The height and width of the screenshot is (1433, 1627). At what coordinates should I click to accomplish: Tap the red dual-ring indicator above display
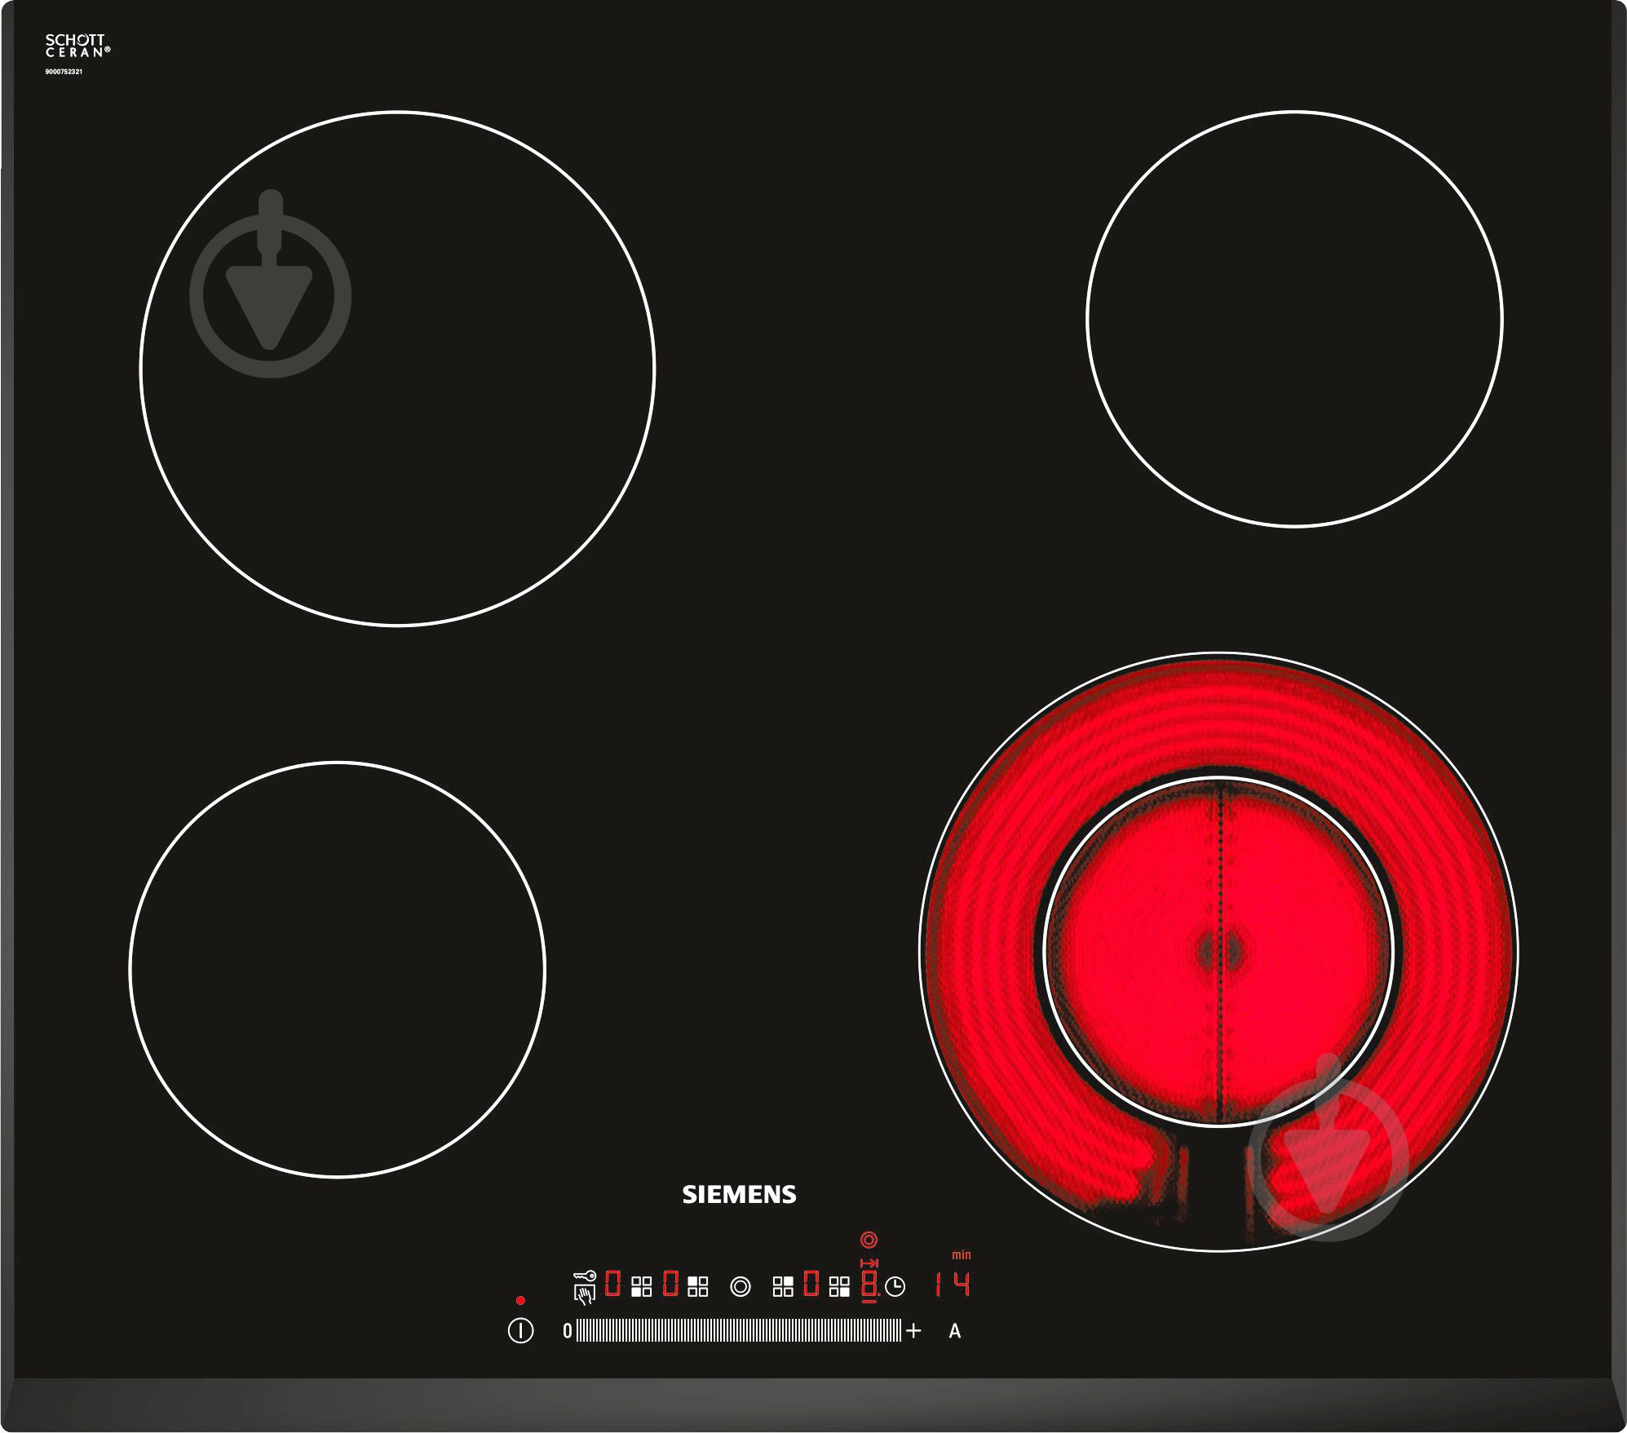point(869,1240)
